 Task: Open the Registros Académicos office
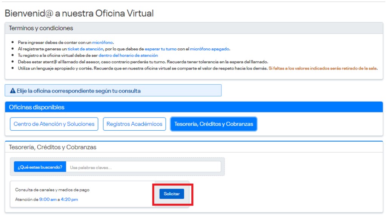[134, 124]
